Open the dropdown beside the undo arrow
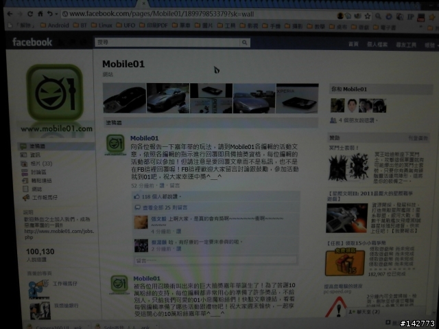439x329 pixels. point(56,14)
